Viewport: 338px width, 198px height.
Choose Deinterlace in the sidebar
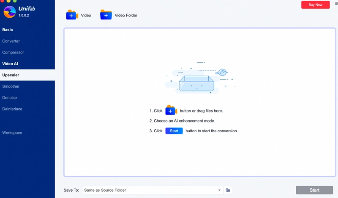click(12, 109)
